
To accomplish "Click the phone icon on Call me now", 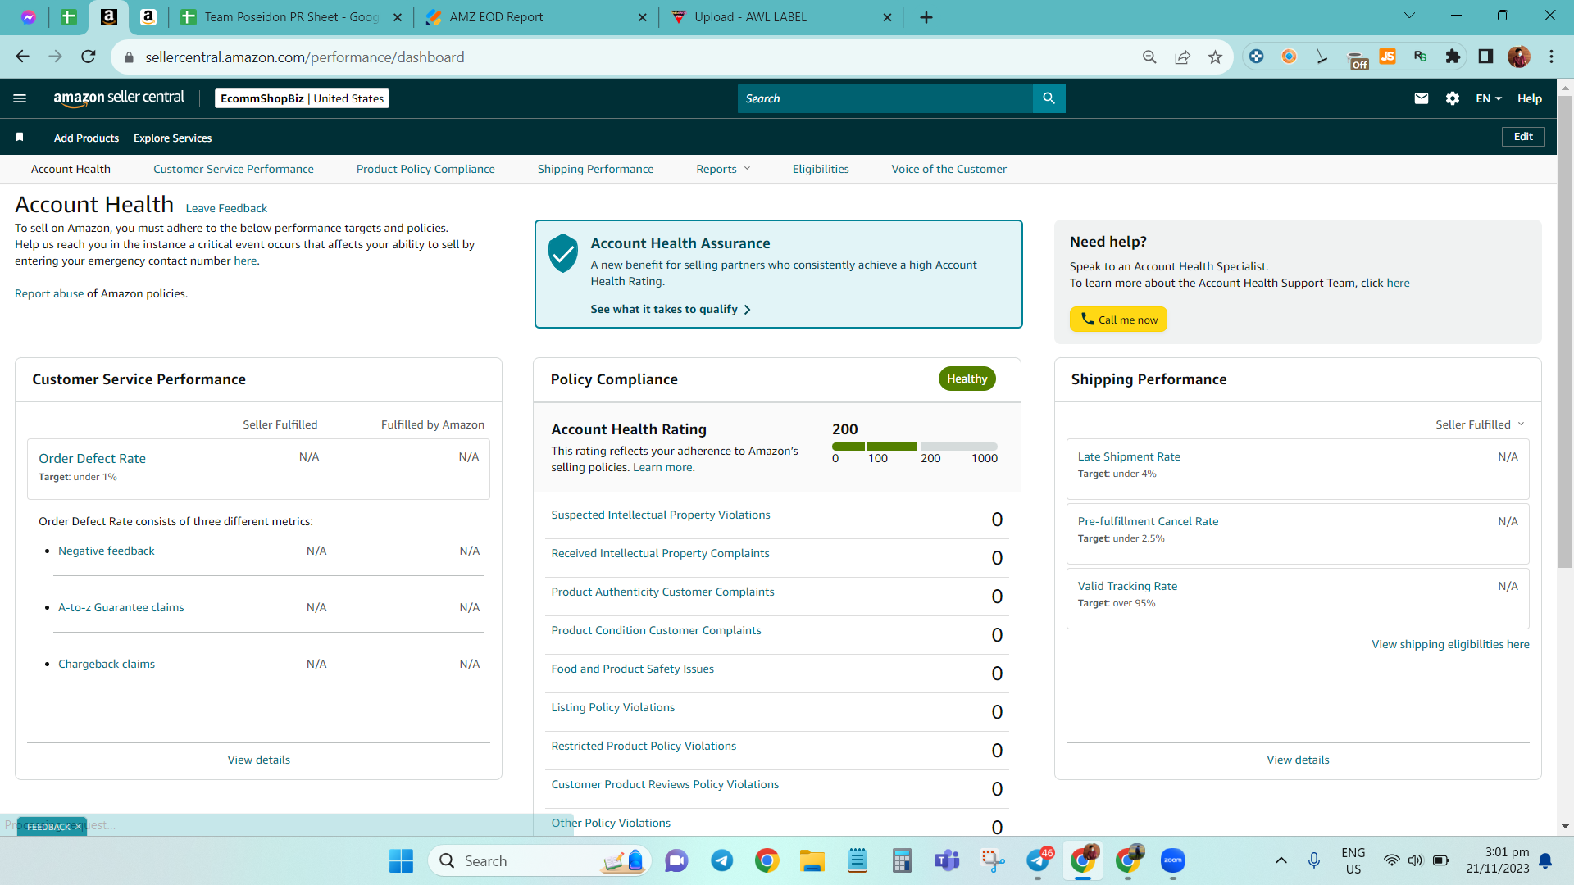I will pyautogui.click(x=1087, y=319).
